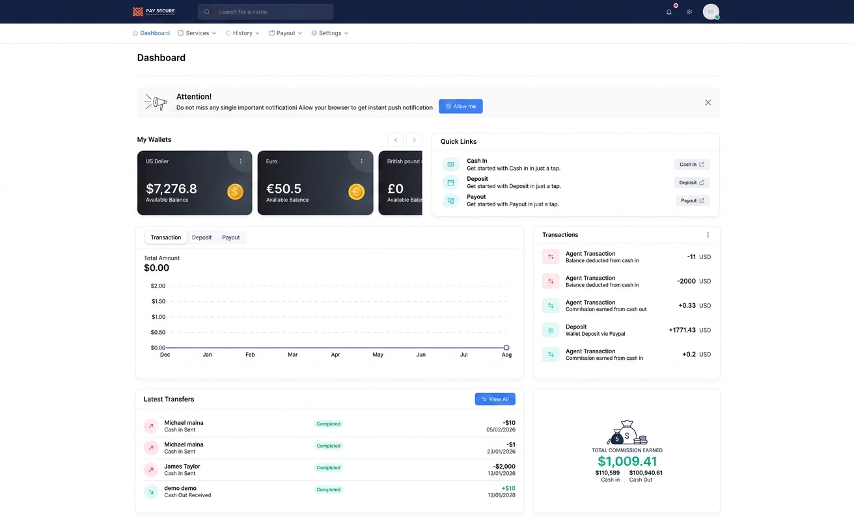Switch to the Deposit chart tab

[202, 238]
